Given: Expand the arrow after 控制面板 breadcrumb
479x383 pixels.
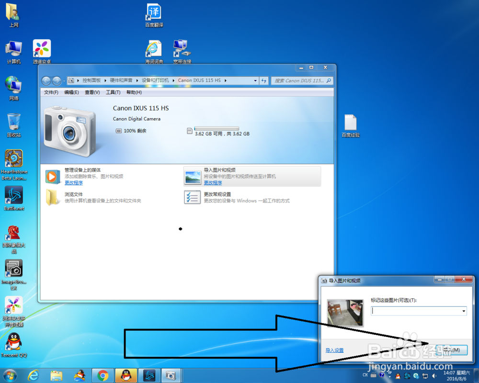Looking at the screenshot, I should pos(105,80).
